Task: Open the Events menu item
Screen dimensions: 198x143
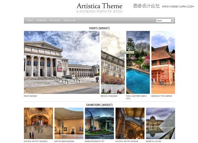Action: 30,20
